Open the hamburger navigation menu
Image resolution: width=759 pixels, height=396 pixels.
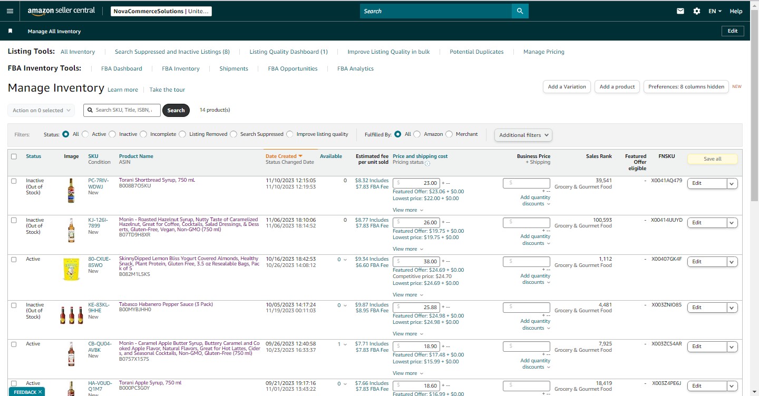tap(10, 11)
